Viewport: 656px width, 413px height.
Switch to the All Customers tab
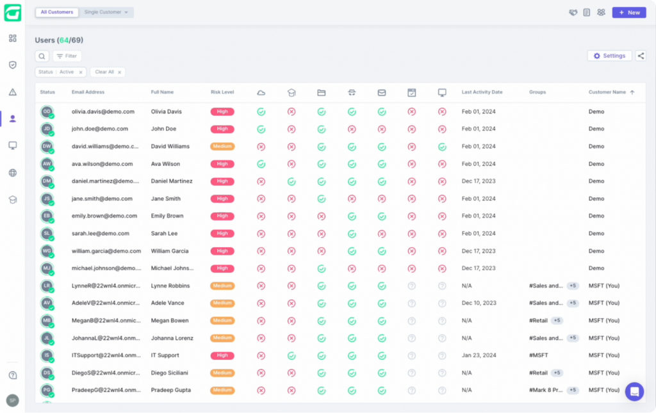click(x=57, y=12)
